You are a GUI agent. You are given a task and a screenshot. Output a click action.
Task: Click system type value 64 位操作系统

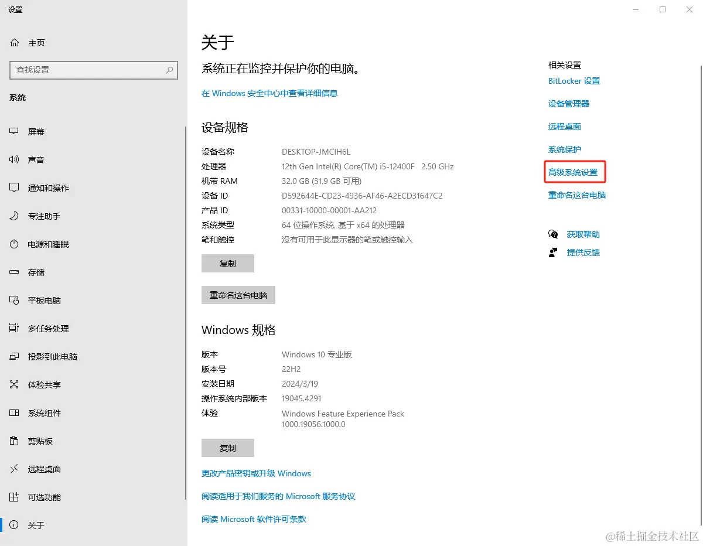click(x=343, y=225)
